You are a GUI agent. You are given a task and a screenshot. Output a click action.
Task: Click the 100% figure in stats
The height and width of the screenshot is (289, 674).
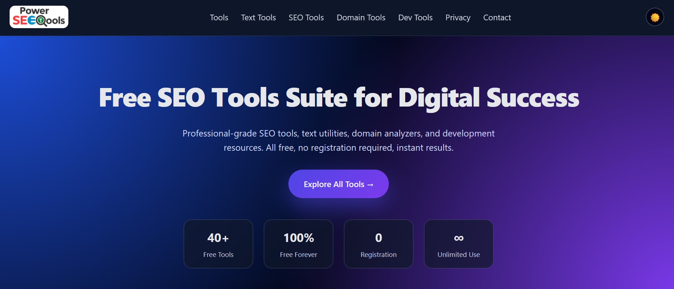(298, 238)
